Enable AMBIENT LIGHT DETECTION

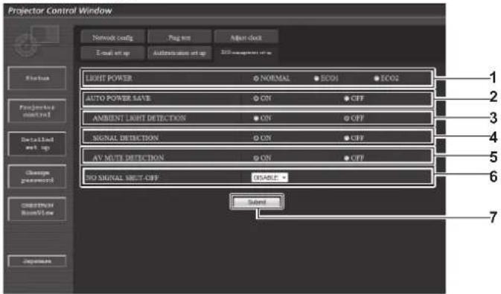[255, 118]
